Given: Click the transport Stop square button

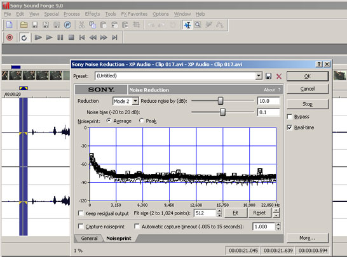Looking at the screenshot, I should 71,37.
